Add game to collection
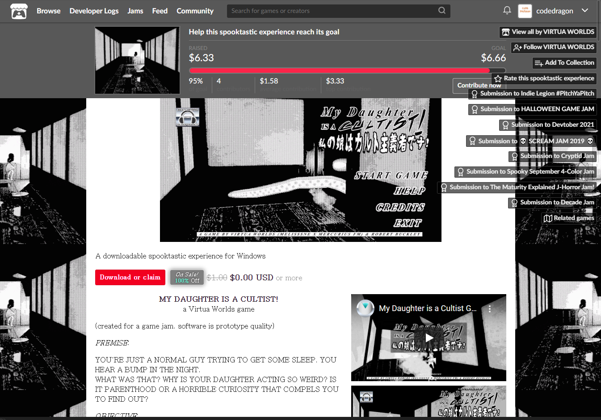The width and height of the screenshot is (601, 420). click(564, 63)
